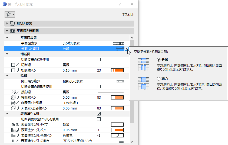The width and height of the screenshot is (228, 145).
Task: Enable 切断要素の線を使用 checkbox
Action: point(99,59)
